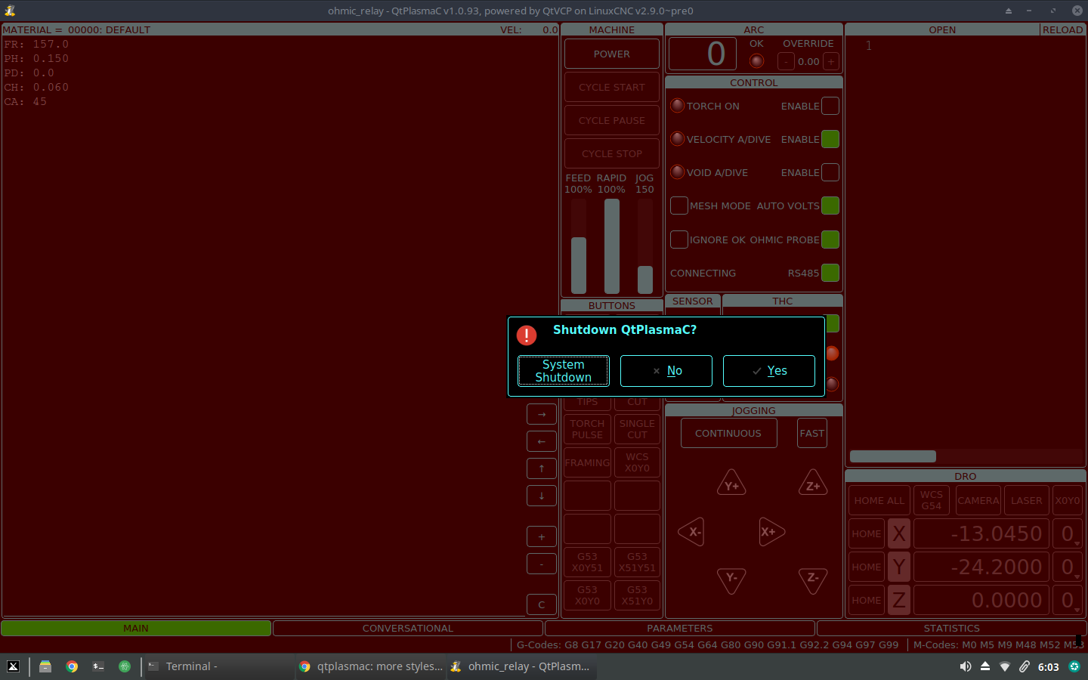The height and width of the screenshot is (680, 1088).
Task: Click RELOAD button
Action: [1063, 29]
